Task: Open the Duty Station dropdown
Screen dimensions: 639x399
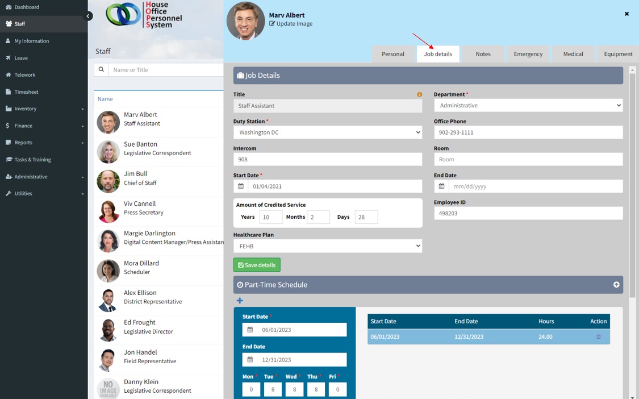Action: 327,132
